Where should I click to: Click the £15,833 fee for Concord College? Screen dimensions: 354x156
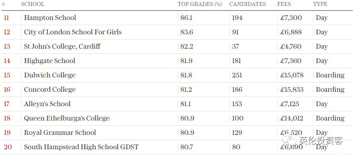(292, 89)
